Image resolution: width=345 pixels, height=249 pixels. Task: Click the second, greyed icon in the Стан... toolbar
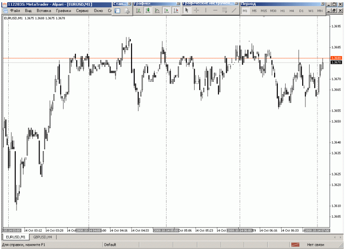(127, 11)
